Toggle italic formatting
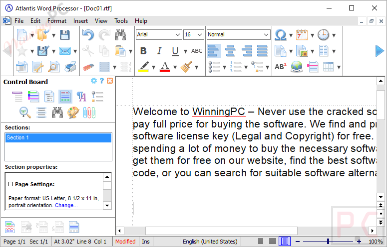 [159, 51]
